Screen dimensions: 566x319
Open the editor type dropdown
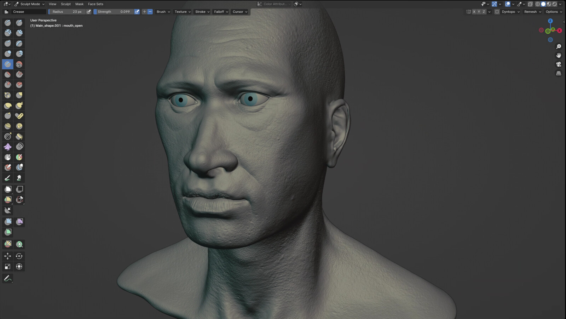7,4
